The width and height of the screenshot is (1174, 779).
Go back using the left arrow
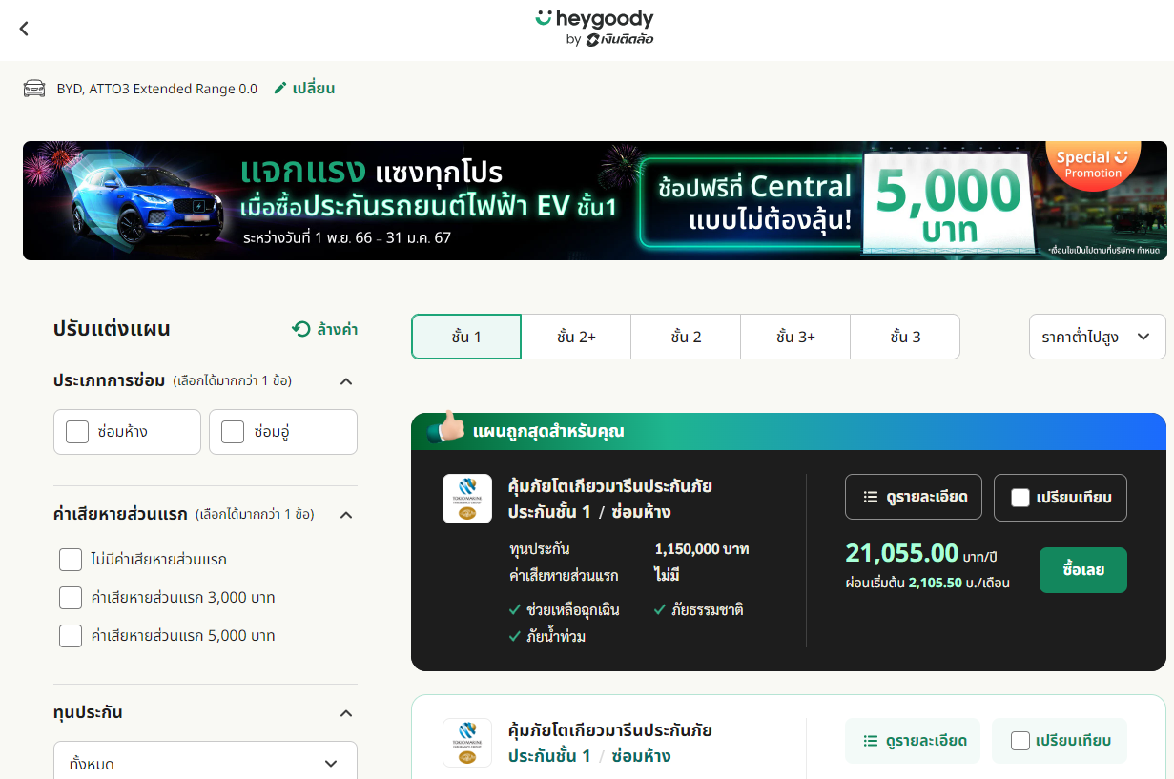coord(24,29)
